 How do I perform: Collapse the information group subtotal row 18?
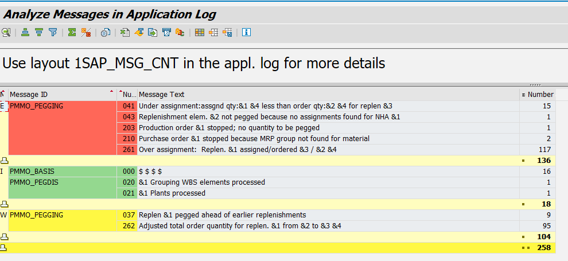click(x=5, y=204)
